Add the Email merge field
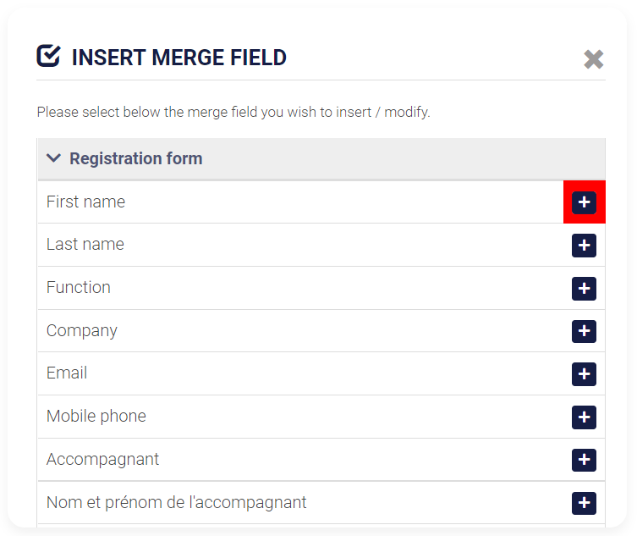This screenshot has width=637, height=536. click(x=584, y=374)
